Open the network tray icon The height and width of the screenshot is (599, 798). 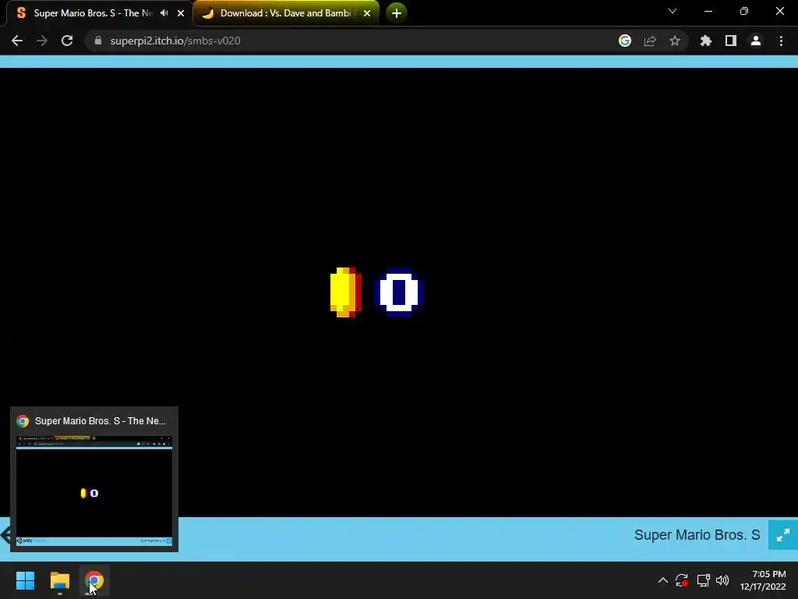[x=704, y=580]
